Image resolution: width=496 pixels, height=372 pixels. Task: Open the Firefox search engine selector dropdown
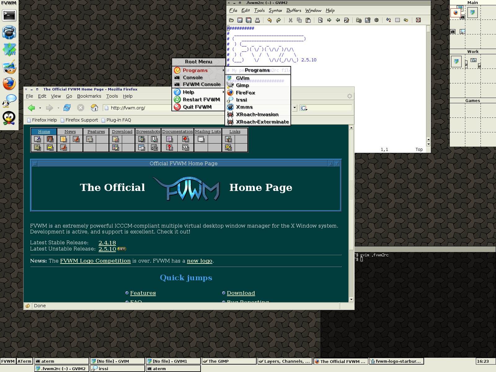(304, 108)
